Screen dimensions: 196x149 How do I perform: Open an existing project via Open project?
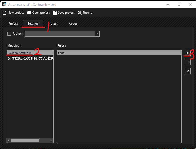pos(38,13)
